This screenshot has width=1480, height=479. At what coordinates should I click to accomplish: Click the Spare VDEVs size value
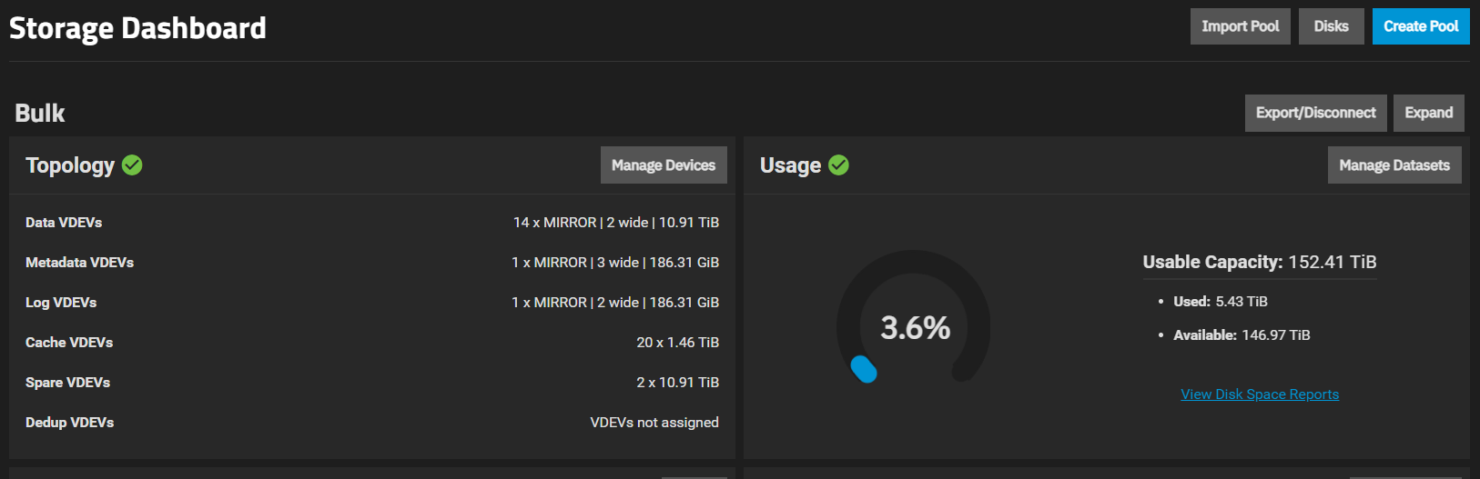(677, 383)
